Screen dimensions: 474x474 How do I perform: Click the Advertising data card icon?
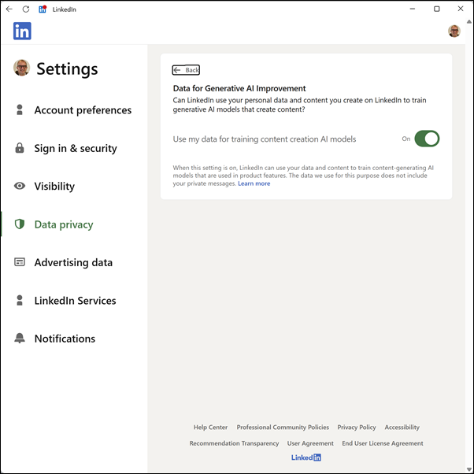[x=20, y=262]
